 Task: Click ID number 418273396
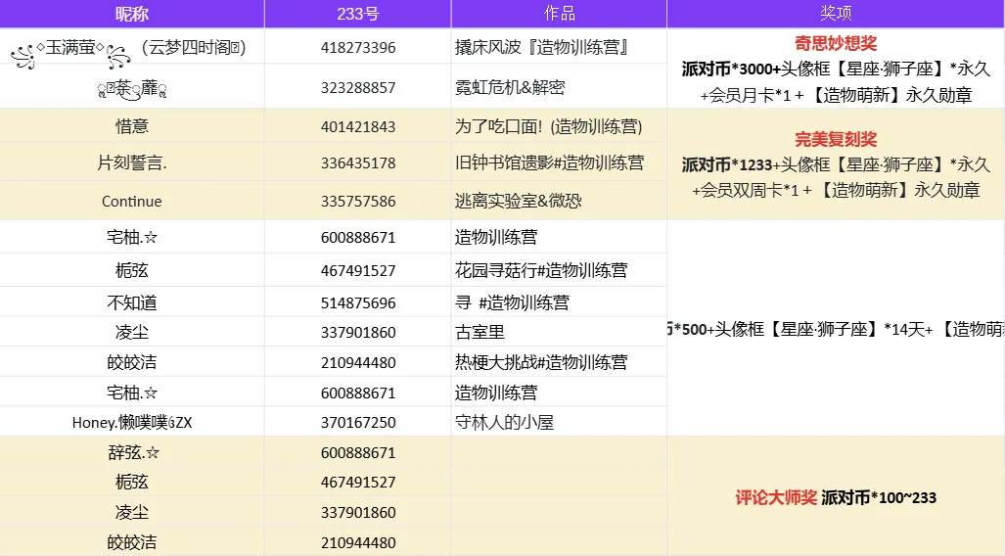coord(358,47)
